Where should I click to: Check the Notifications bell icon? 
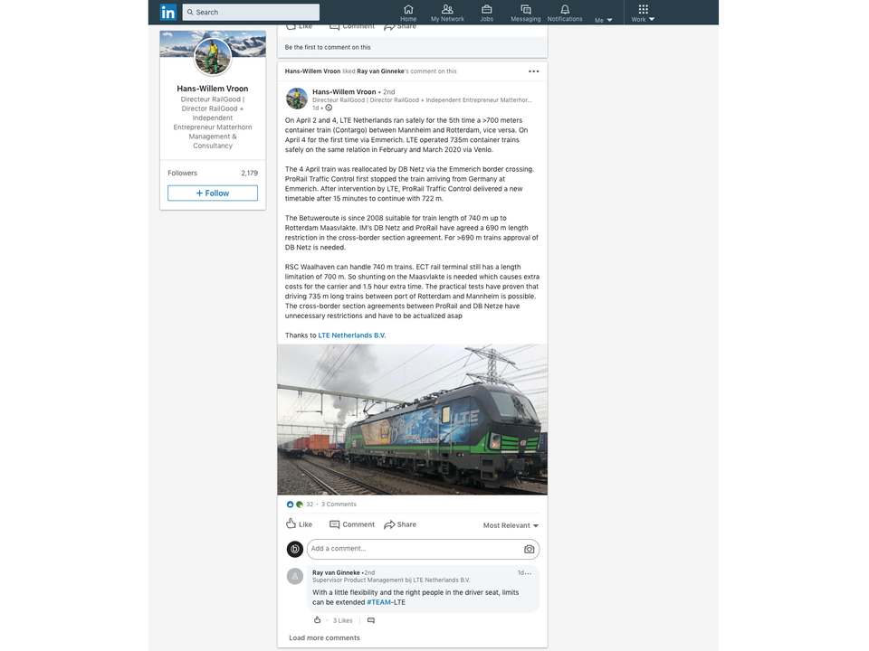(565, 9)
